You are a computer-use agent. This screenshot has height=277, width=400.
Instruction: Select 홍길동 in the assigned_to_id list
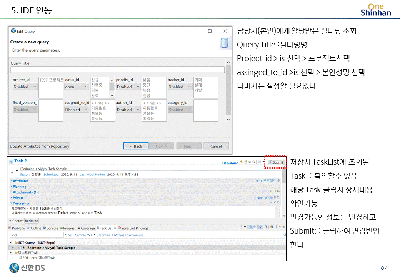point(97,118)
